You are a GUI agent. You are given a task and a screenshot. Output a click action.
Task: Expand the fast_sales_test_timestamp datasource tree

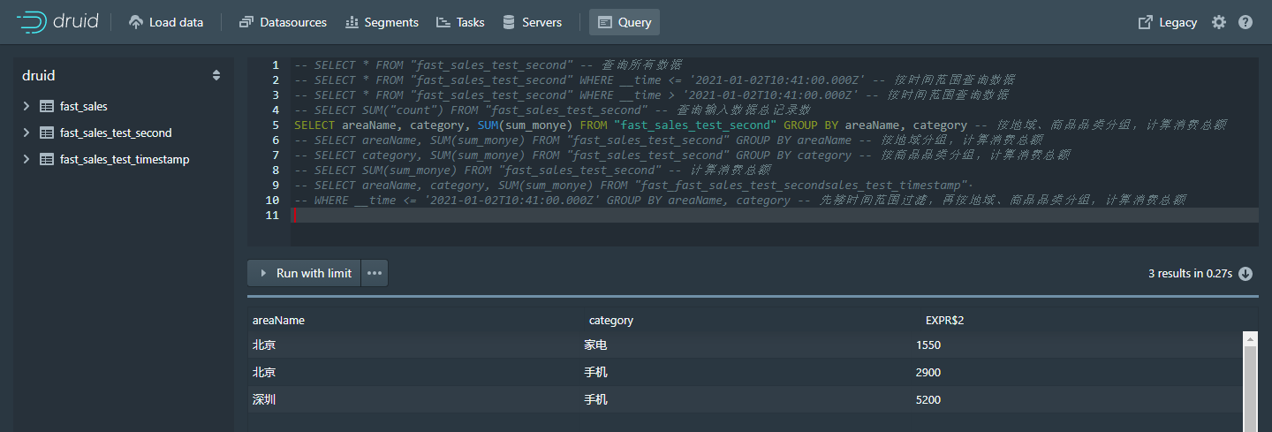point(26,159)
